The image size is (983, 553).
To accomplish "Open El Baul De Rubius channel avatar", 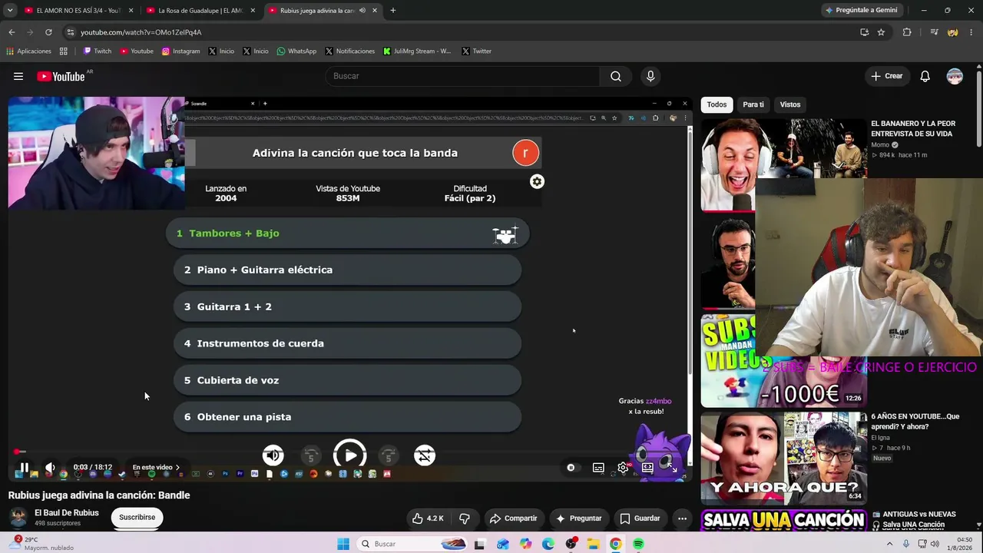I will coord(18,517).
